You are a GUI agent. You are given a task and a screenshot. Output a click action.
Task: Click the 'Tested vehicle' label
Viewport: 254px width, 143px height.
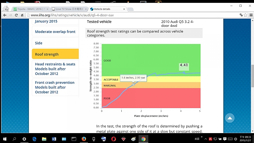pos(99,22)
